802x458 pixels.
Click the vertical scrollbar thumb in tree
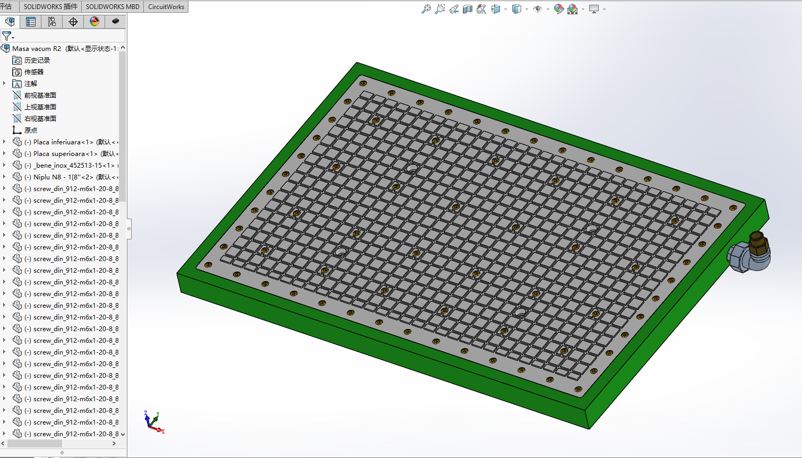click(x=123, y=126)
